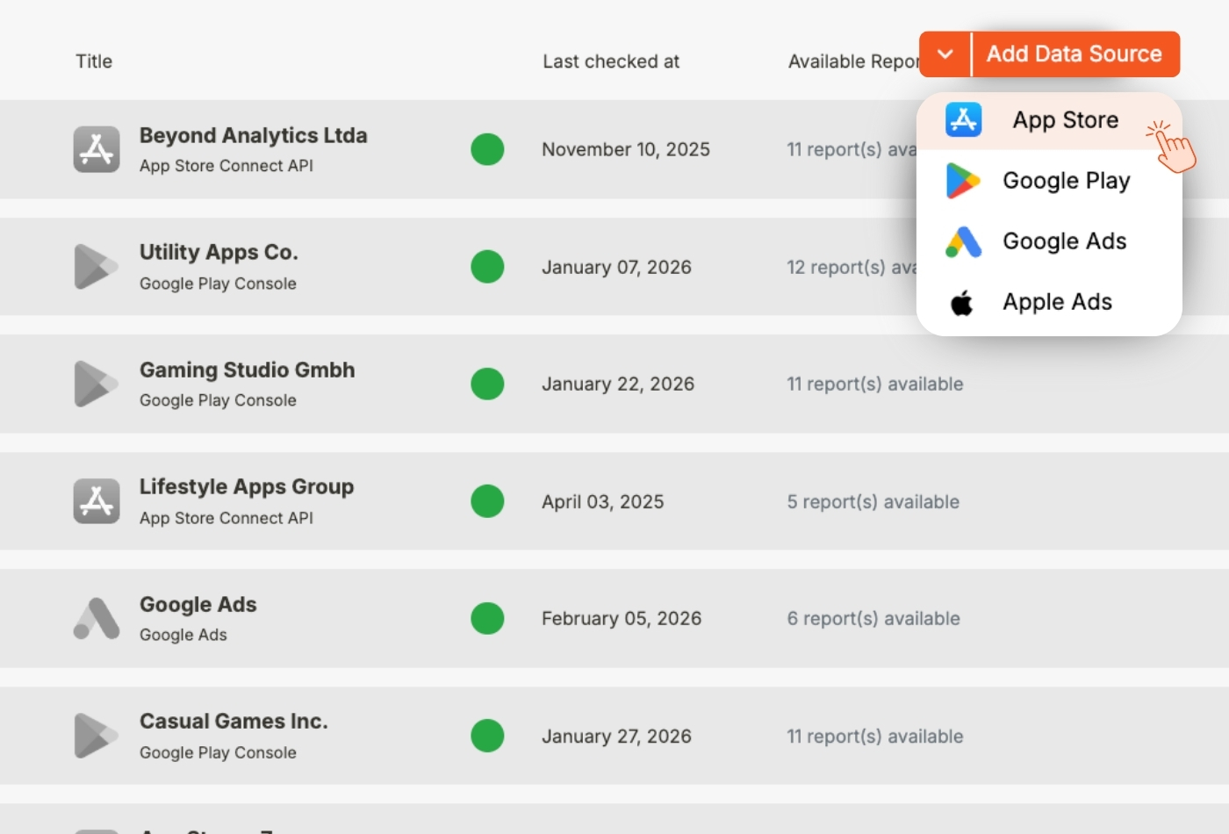Click the Google Ads icon in the Google Ads row
Image resolution: width=1229 pixels, height=834 pixels.
[97, 618]
